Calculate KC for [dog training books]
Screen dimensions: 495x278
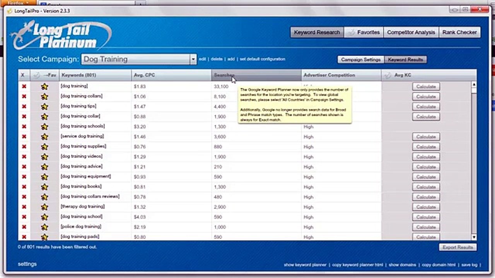(426, 187)
